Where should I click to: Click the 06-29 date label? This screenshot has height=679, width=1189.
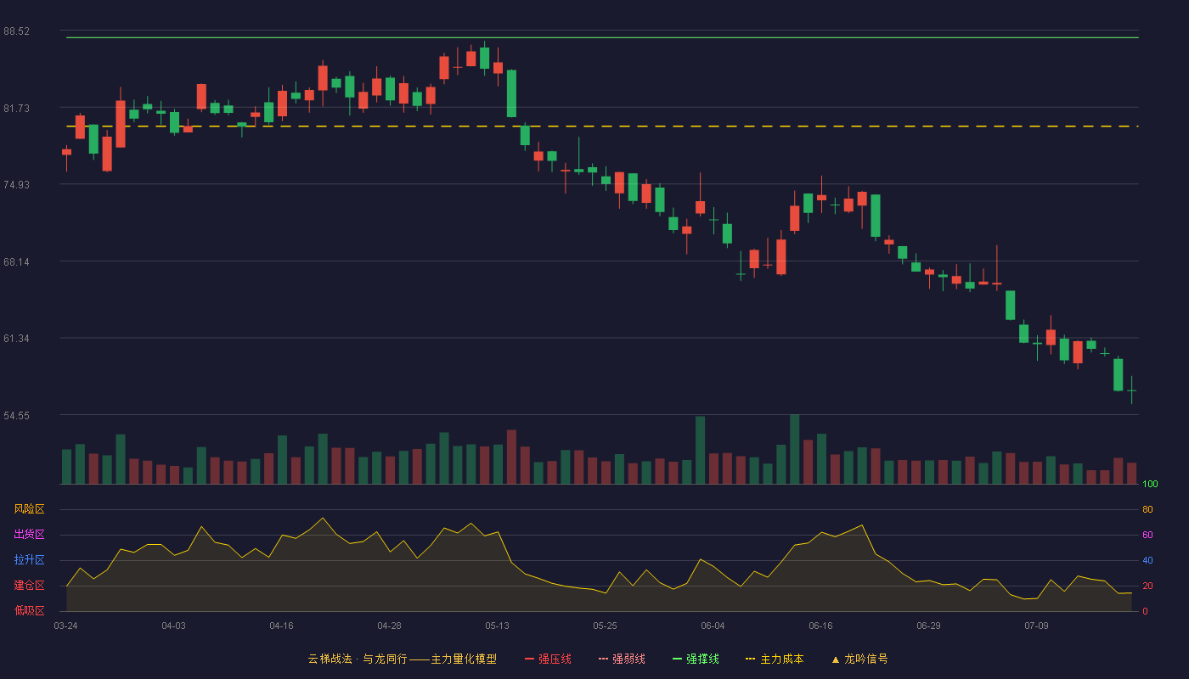(928, 626)
